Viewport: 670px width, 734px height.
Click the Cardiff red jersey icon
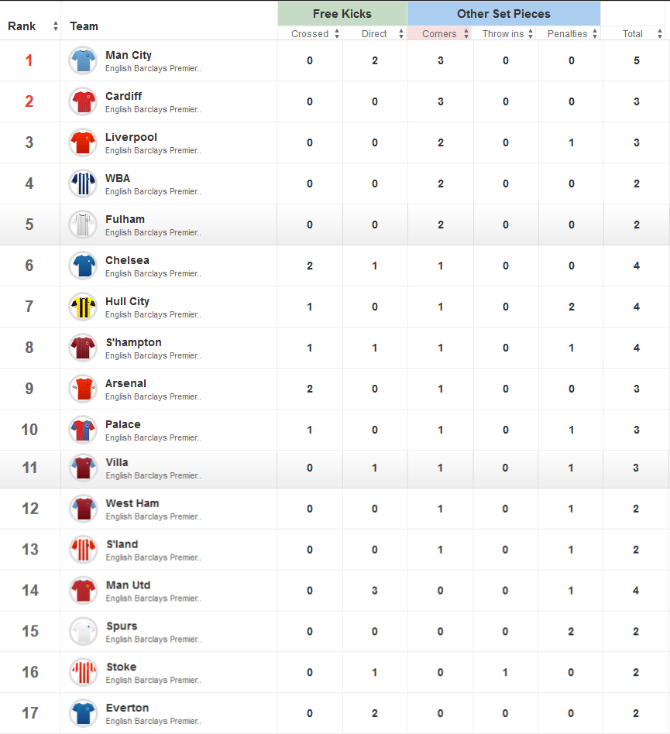pos(83,101)
